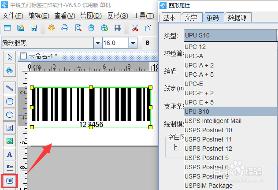This screenshot has height=190, width=278.
Task: Click the barcode's bottom-right yellow handle
Action: pos(150,127)
